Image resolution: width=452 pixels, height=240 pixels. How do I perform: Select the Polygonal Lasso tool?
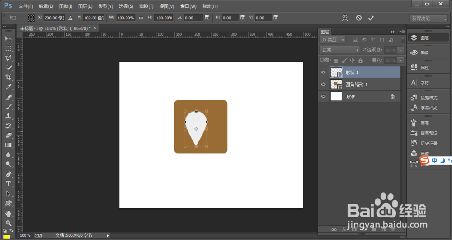click(x=8, y=58)
